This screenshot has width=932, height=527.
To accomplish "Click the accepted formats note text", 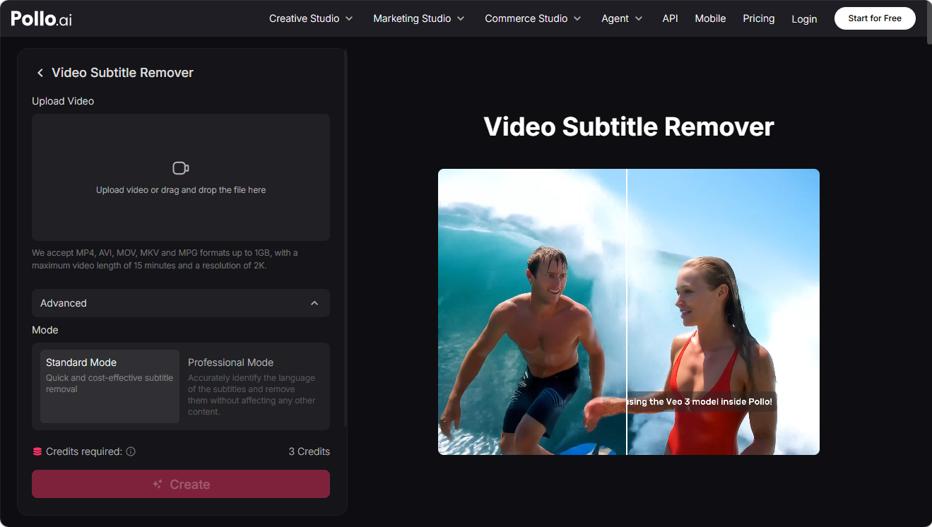I will 165,259.
